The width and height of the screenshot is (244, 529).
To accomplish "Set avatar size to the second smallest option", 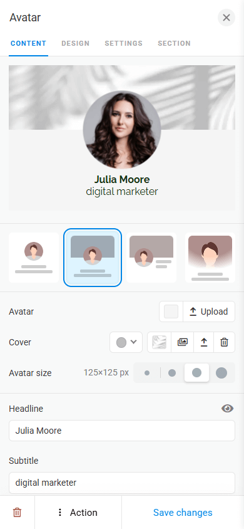I will pos(172,373).
